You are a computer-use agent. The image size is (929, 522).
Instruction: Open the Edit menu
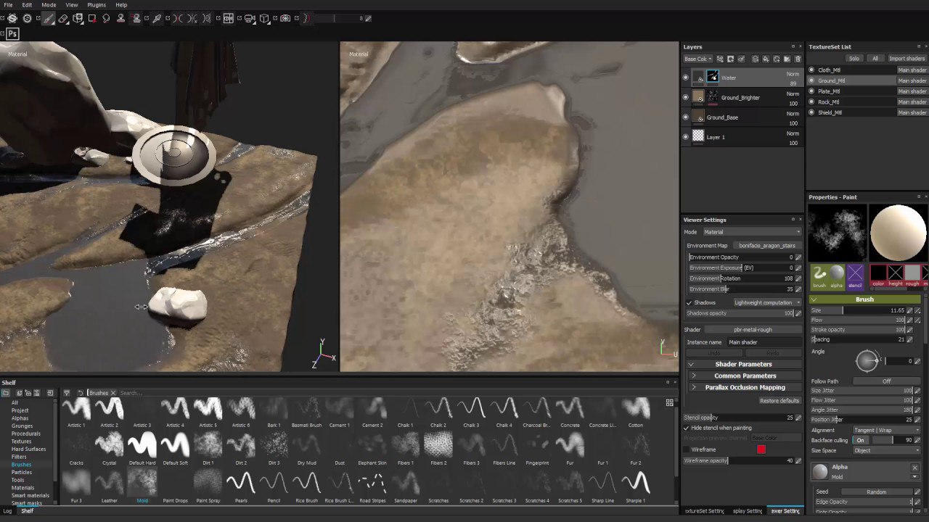tap(26, 5)
